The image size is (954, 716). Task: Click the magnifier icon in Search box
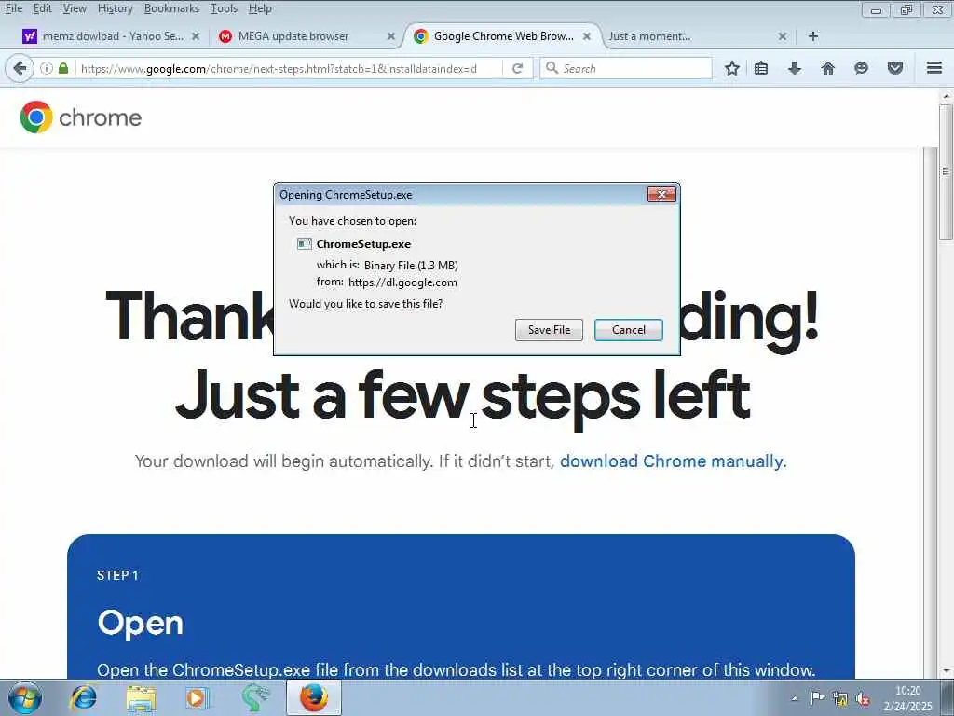[552, 67]
